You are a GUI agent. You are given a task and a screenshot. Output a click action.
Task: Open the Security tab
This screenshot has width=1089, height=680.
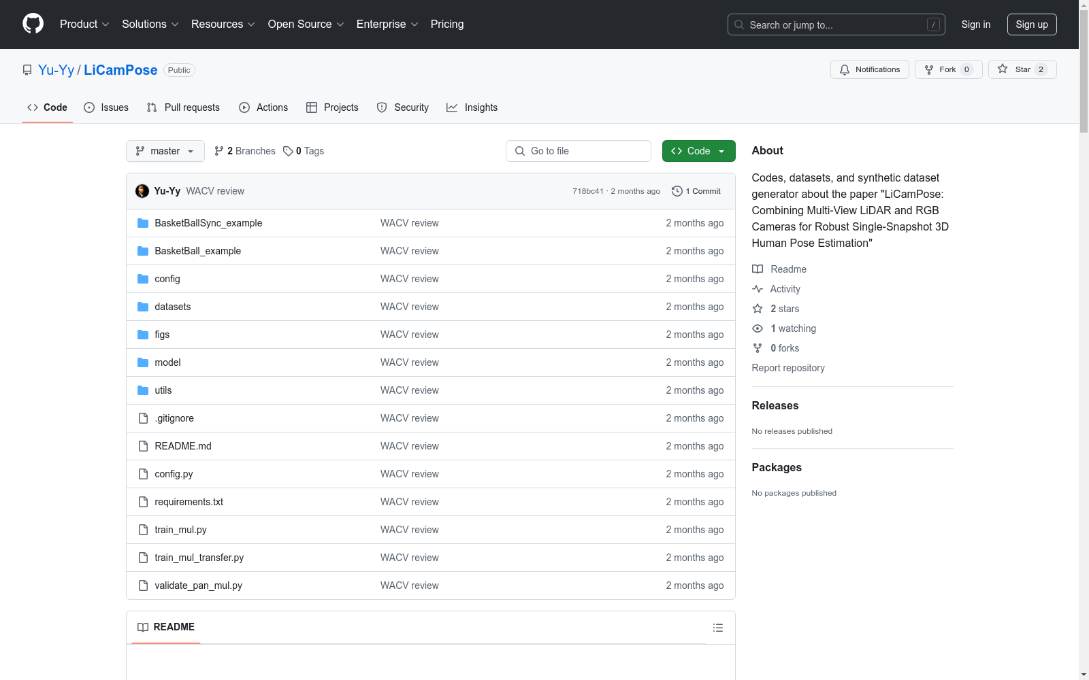pyautogui.click(x=403, y=107)
